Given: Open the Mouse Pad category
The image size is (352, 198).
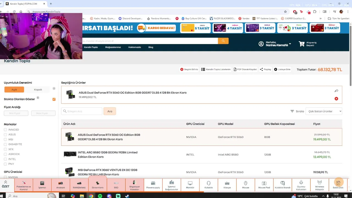Looking at the screenshot, I should pyautogui.click(x=264, y=186).
